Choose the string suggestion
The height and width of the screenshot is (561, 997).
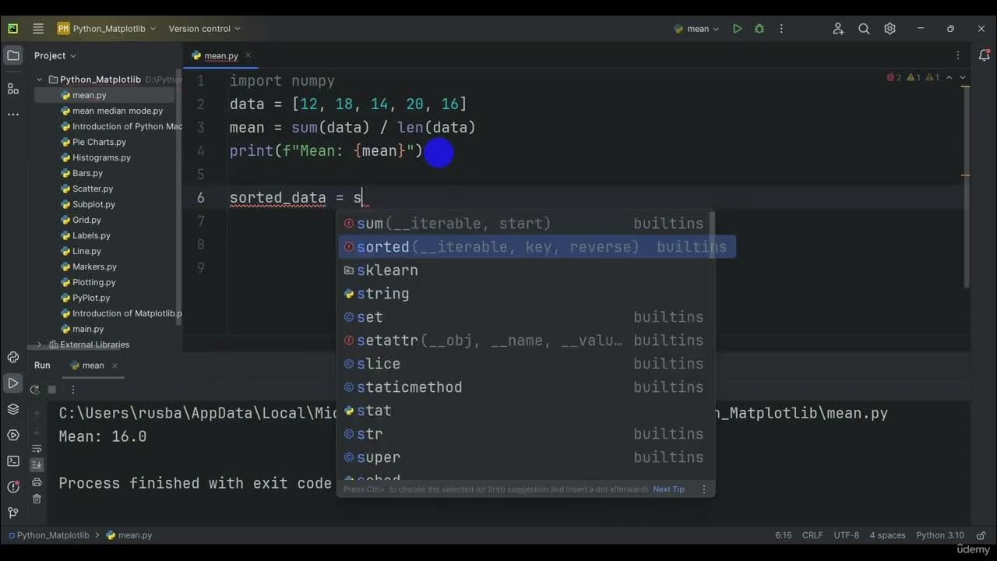(x=526, y=294)
